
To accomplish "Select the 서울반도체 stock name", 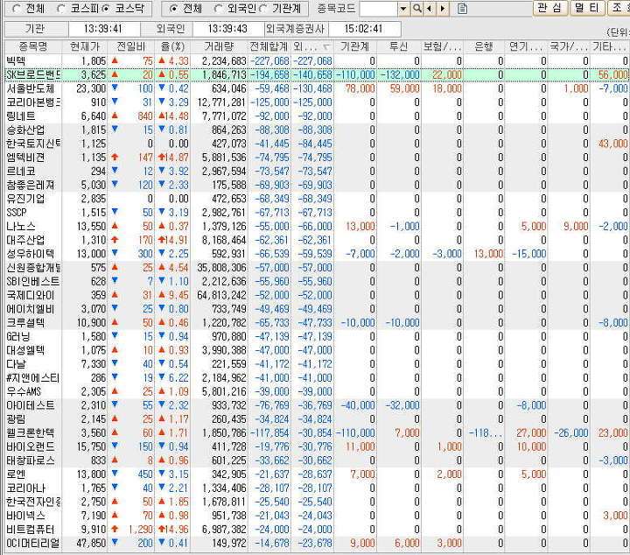I will pos(30,88).
